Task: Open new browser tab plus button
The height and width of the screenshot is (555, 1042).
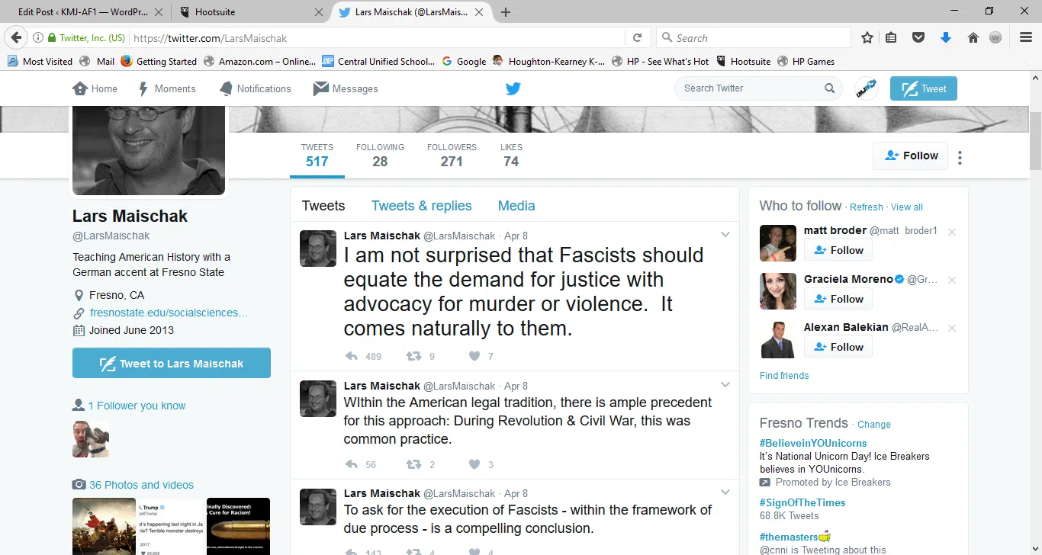Action: [506, 11]
